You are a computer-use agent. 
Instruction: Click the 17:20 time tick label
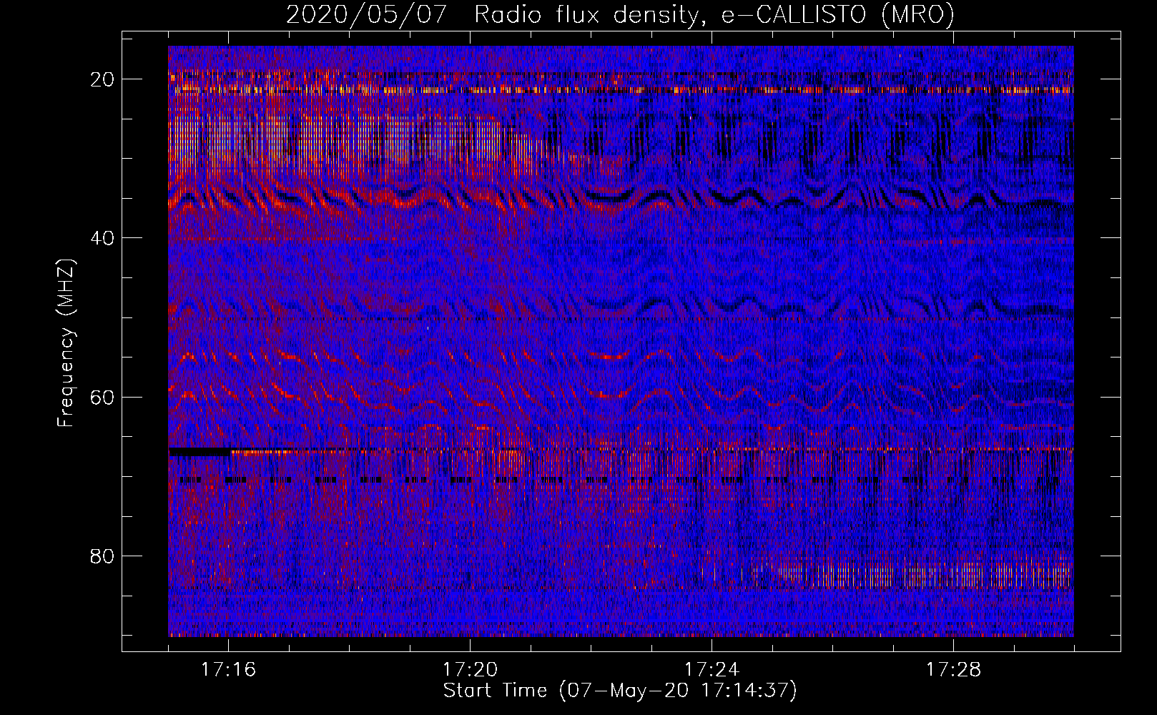click(470, 669)
